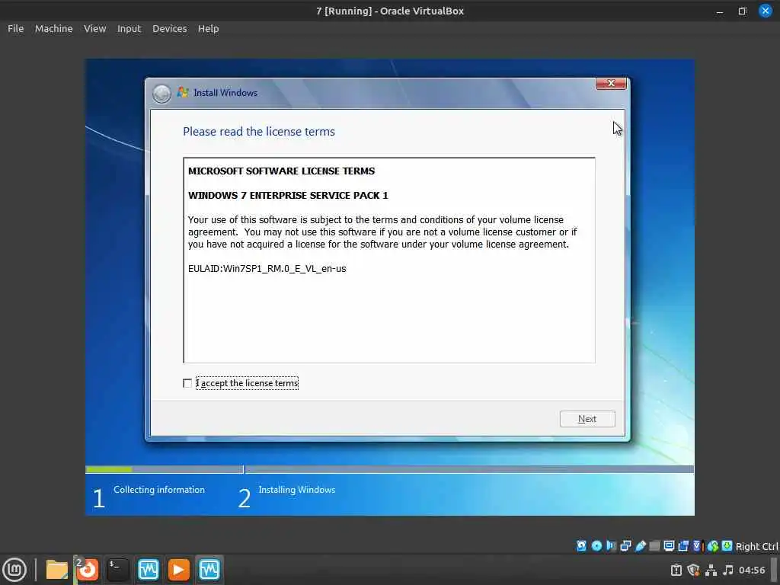
Task: Click the MICROSOFT SOFTWARE LICENSE TERMS heading
Action: 282,171
